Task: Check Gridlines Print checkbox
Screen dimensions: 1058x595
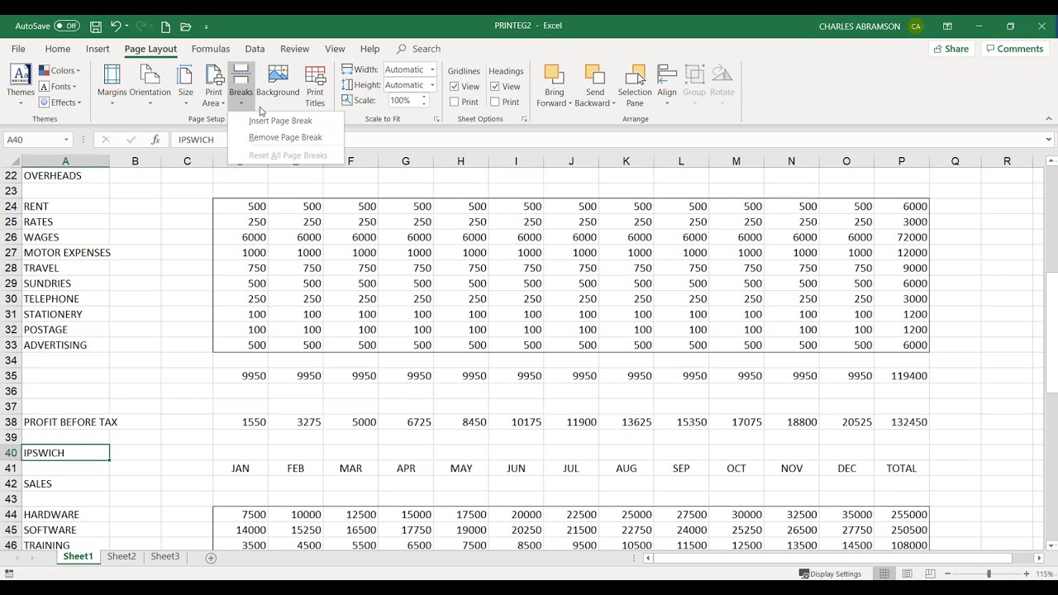Action: tap(454, 102)
